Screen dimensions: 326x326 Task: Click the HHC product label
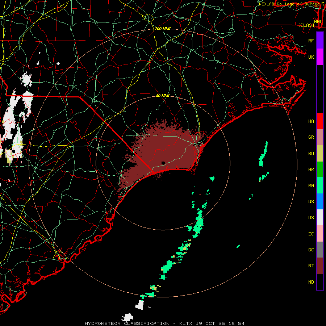(x=318, y=21)
